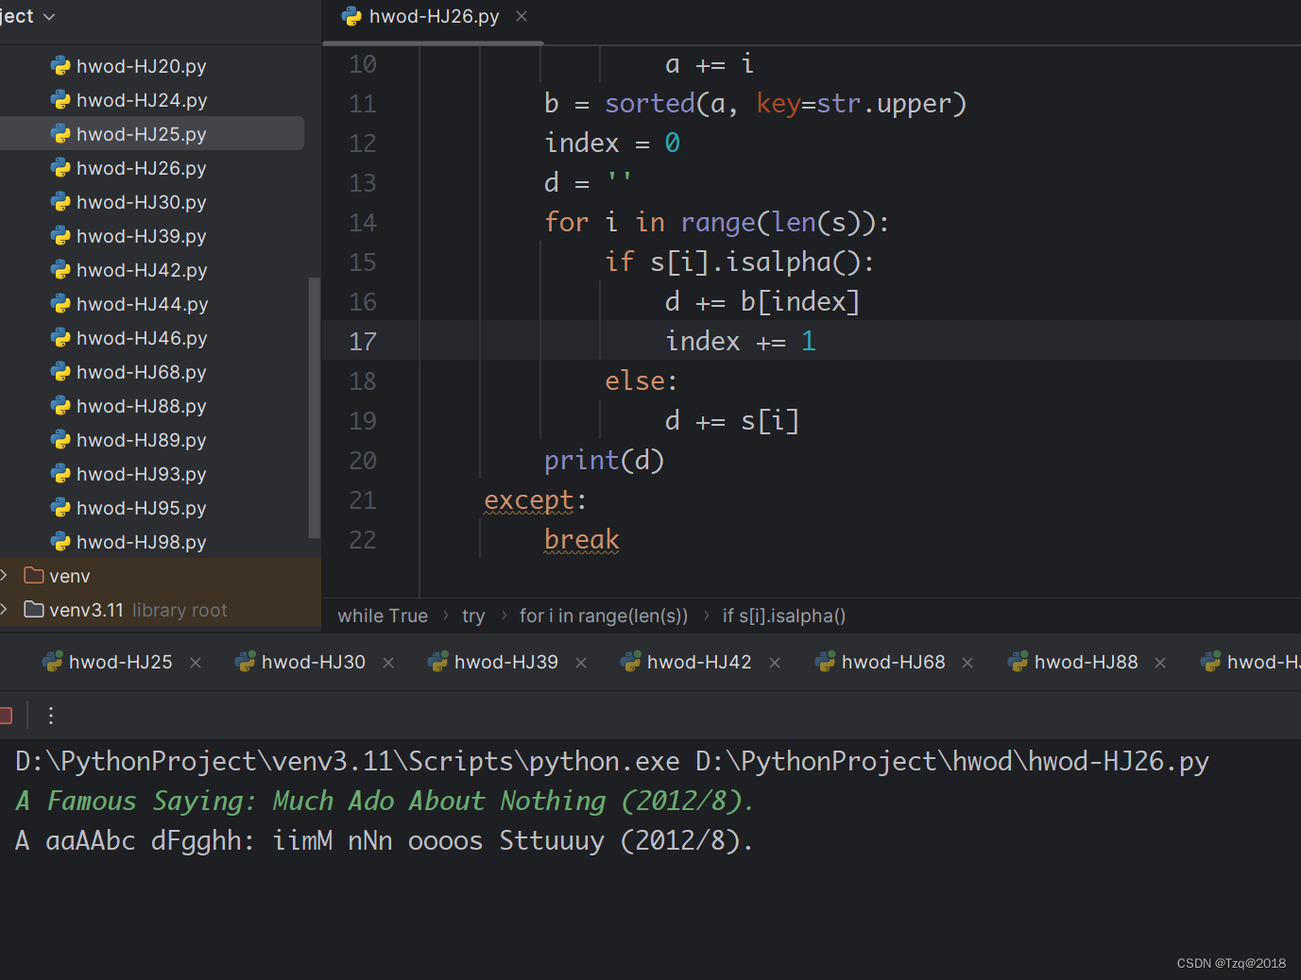Click line number 22 in the gutter
The width and height of the screenshot is (1301, 980).
(363, 539)
